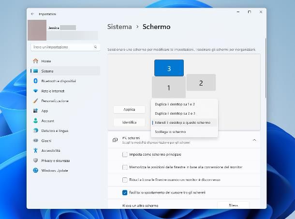The image size is (295, 219).
Task: Click the Data/ora e lingua globe icon
Action: point(36,131)
